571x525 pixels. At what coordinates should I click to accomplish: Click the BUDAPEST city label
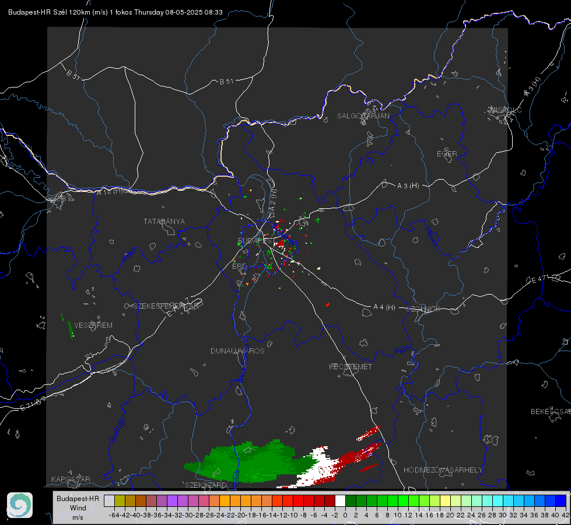click(x=257, y=241)
